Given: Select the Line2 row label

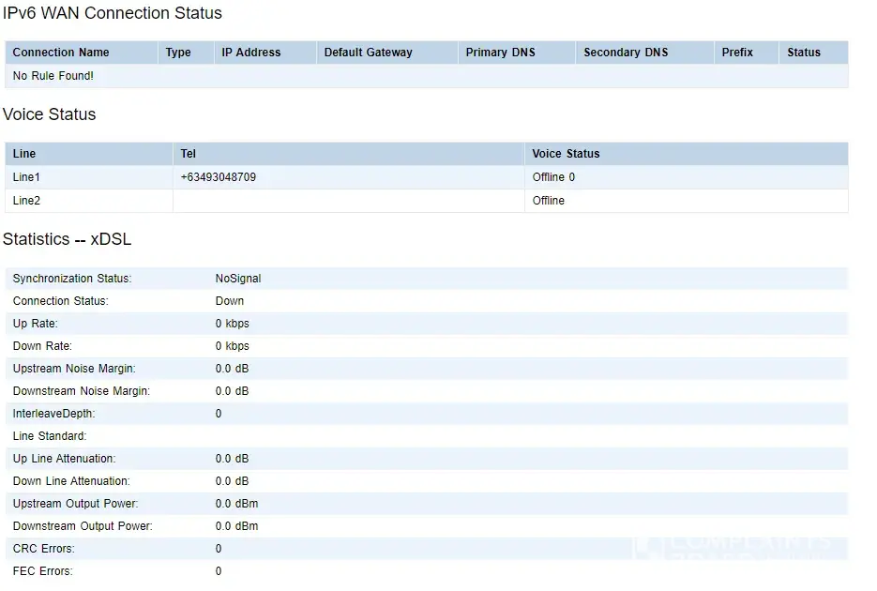Looking at the screenshot, I should tap(27, 201).
